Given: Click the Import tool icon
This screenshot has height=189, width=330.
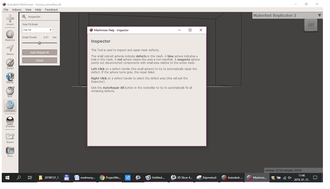Looking at the screenshot, I should pyautogui.click(x=10, y=19).
